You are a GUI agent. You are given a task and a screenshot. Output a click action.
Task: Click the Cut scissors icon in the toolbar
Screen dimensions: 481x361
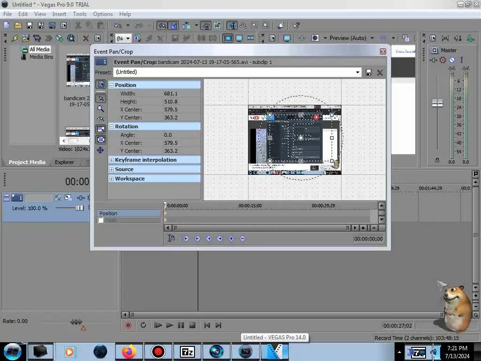pos(78,25)
